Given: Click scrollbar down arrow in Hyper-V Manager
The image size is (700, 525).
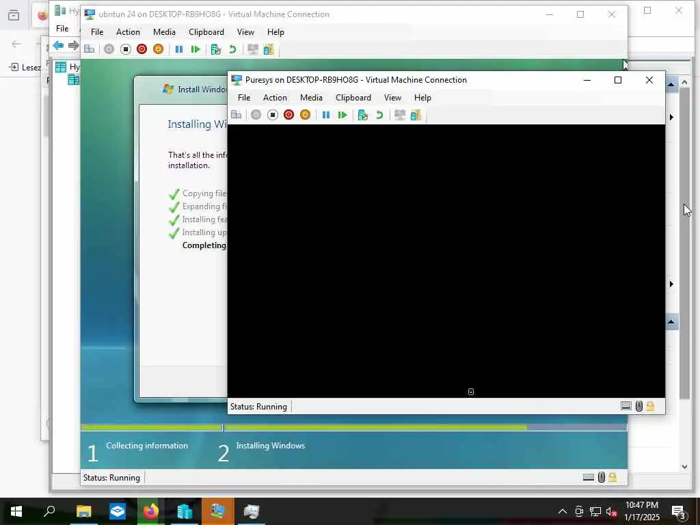Looking at the screenshot, I should pos(684,466).
